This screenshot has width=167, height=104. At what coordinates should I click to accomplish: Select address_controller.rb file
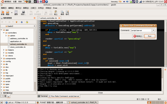coord(19,39)
